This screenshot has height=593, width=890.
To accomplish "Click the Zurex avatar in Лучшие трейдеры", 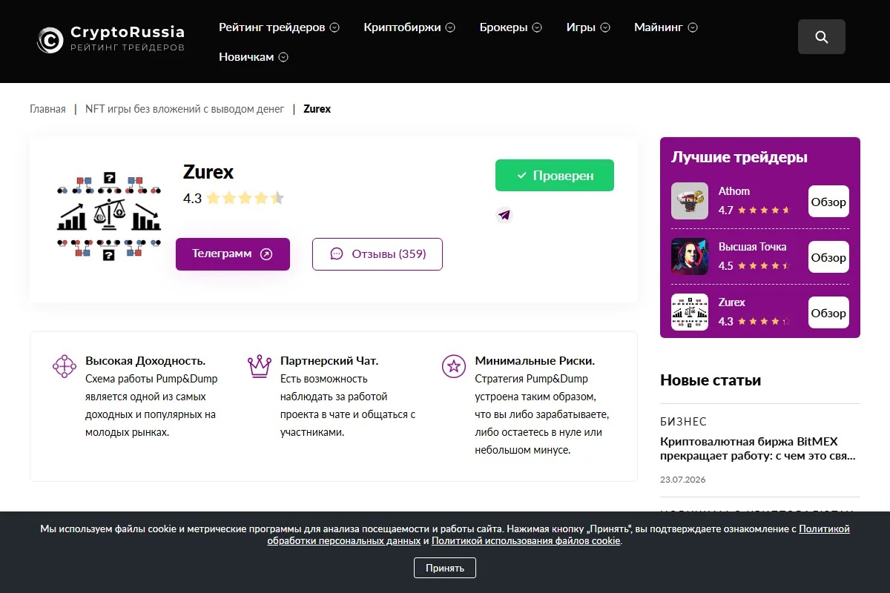I will pyautogui.click(x=690, y=312).
